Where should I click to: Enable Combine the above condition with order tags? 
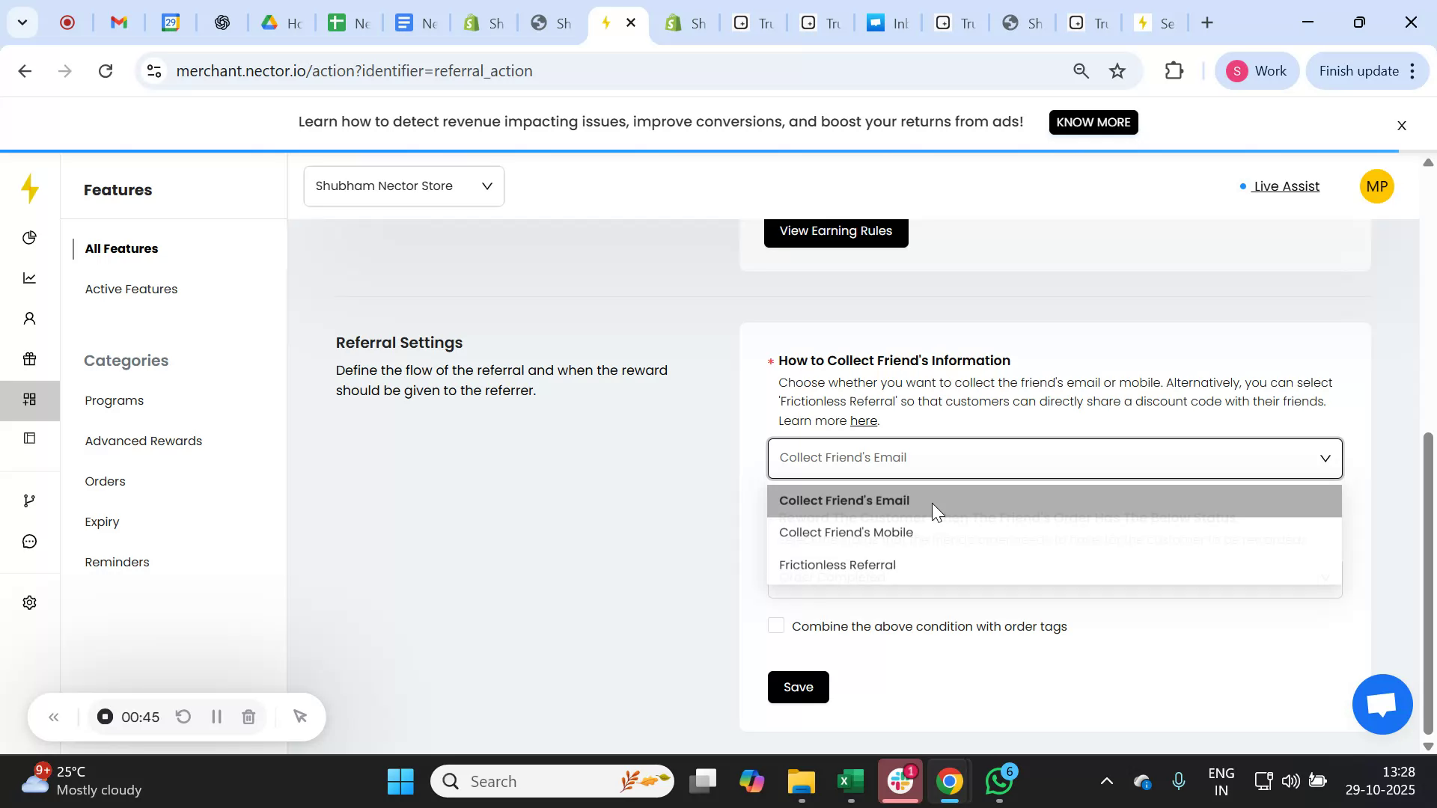click(x=777, y=625)
